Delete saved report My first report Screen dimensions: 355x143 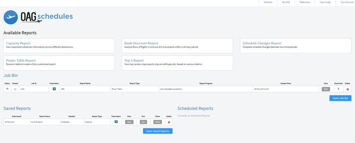pos(169,122)
